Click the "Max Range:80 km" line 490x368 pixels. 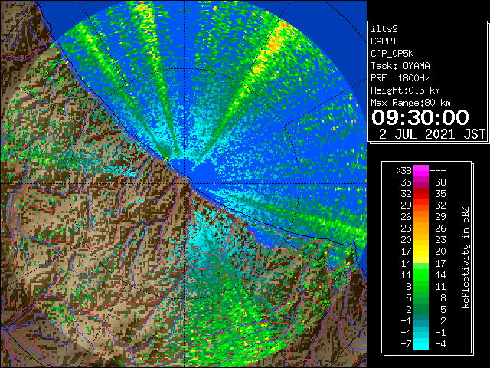410,103
